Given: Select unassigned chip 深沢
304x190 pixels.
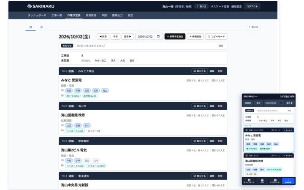Looking at the screenshot, I should click(x=113, y=60).
